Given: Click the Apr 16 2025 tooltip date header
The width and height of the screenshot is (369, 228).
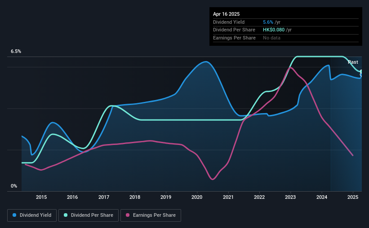Looking at the screenshot, I should click(226, 14).
